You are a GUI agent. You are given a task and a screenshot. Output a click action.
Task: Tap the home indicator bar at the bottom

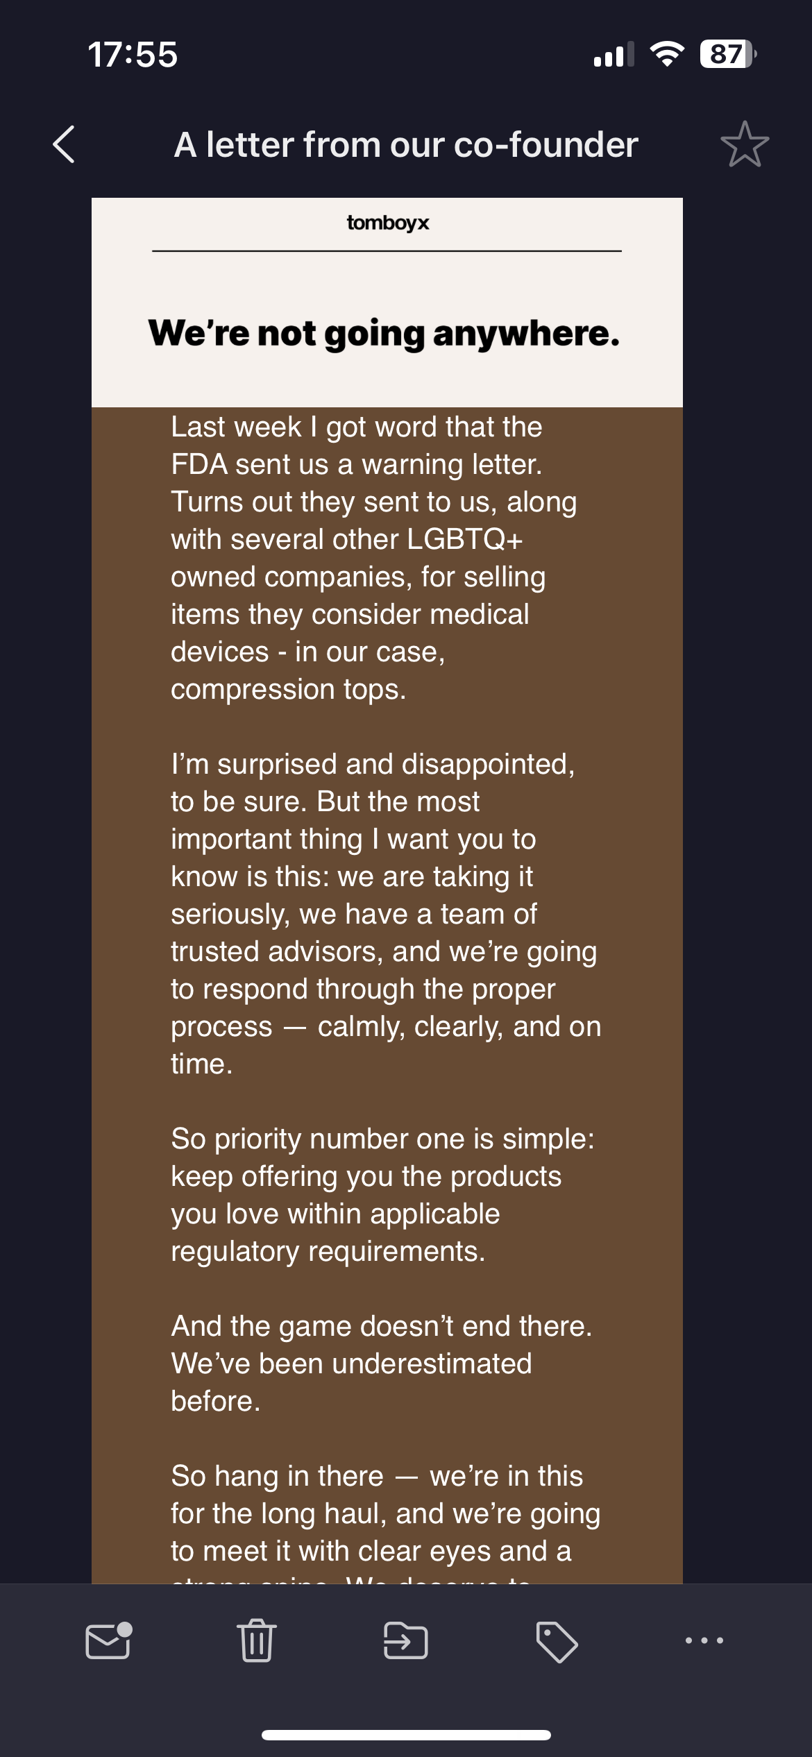tap(406, 1735)
